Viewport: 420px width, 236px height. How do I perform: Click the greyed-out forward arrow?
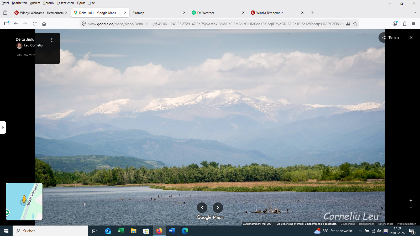(x=25, y=24)
